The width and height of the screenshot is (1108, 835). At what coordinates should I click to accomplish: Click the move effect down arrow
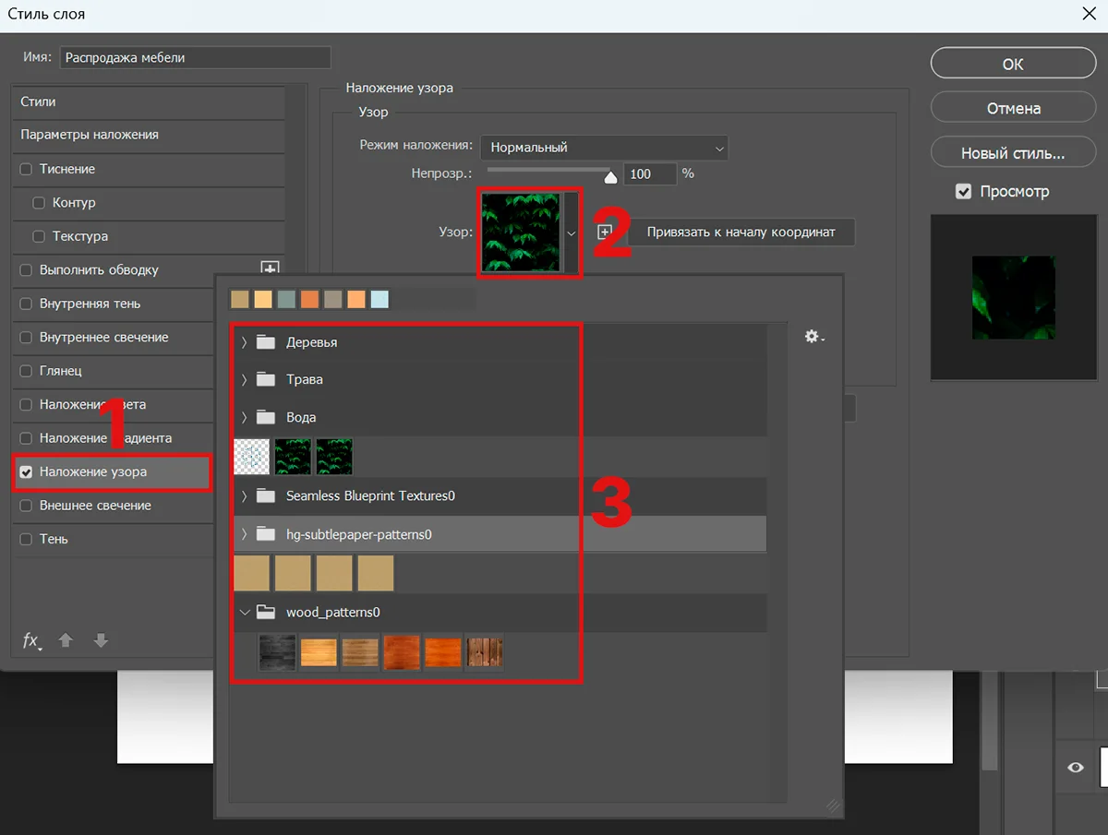point(101,640)
